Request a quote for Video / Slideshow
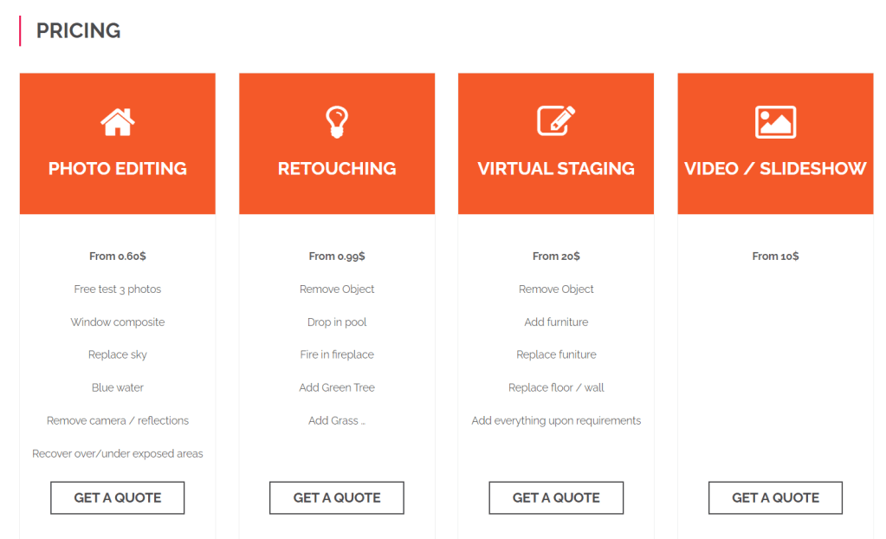This screenshot has width=886, height=539. coord(775,497)
